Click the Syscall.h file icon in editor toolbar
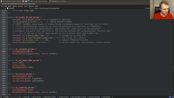The width and height of the screenshot is (174, 98). click(x=8, y=8)
